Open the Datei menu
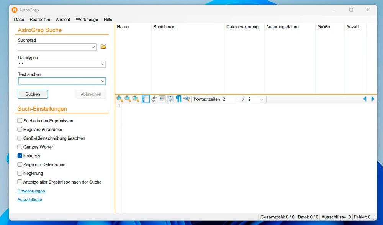Viewport: 383px width, 225px height. point(19,20)
